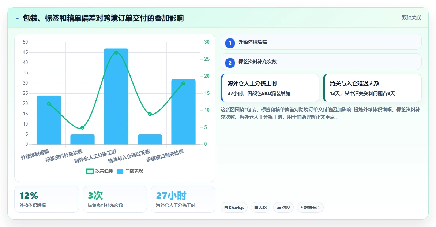Click the 12% 外箱体积增幅 stat card
This screenshot has height=227, width=436.
(47, 199)
